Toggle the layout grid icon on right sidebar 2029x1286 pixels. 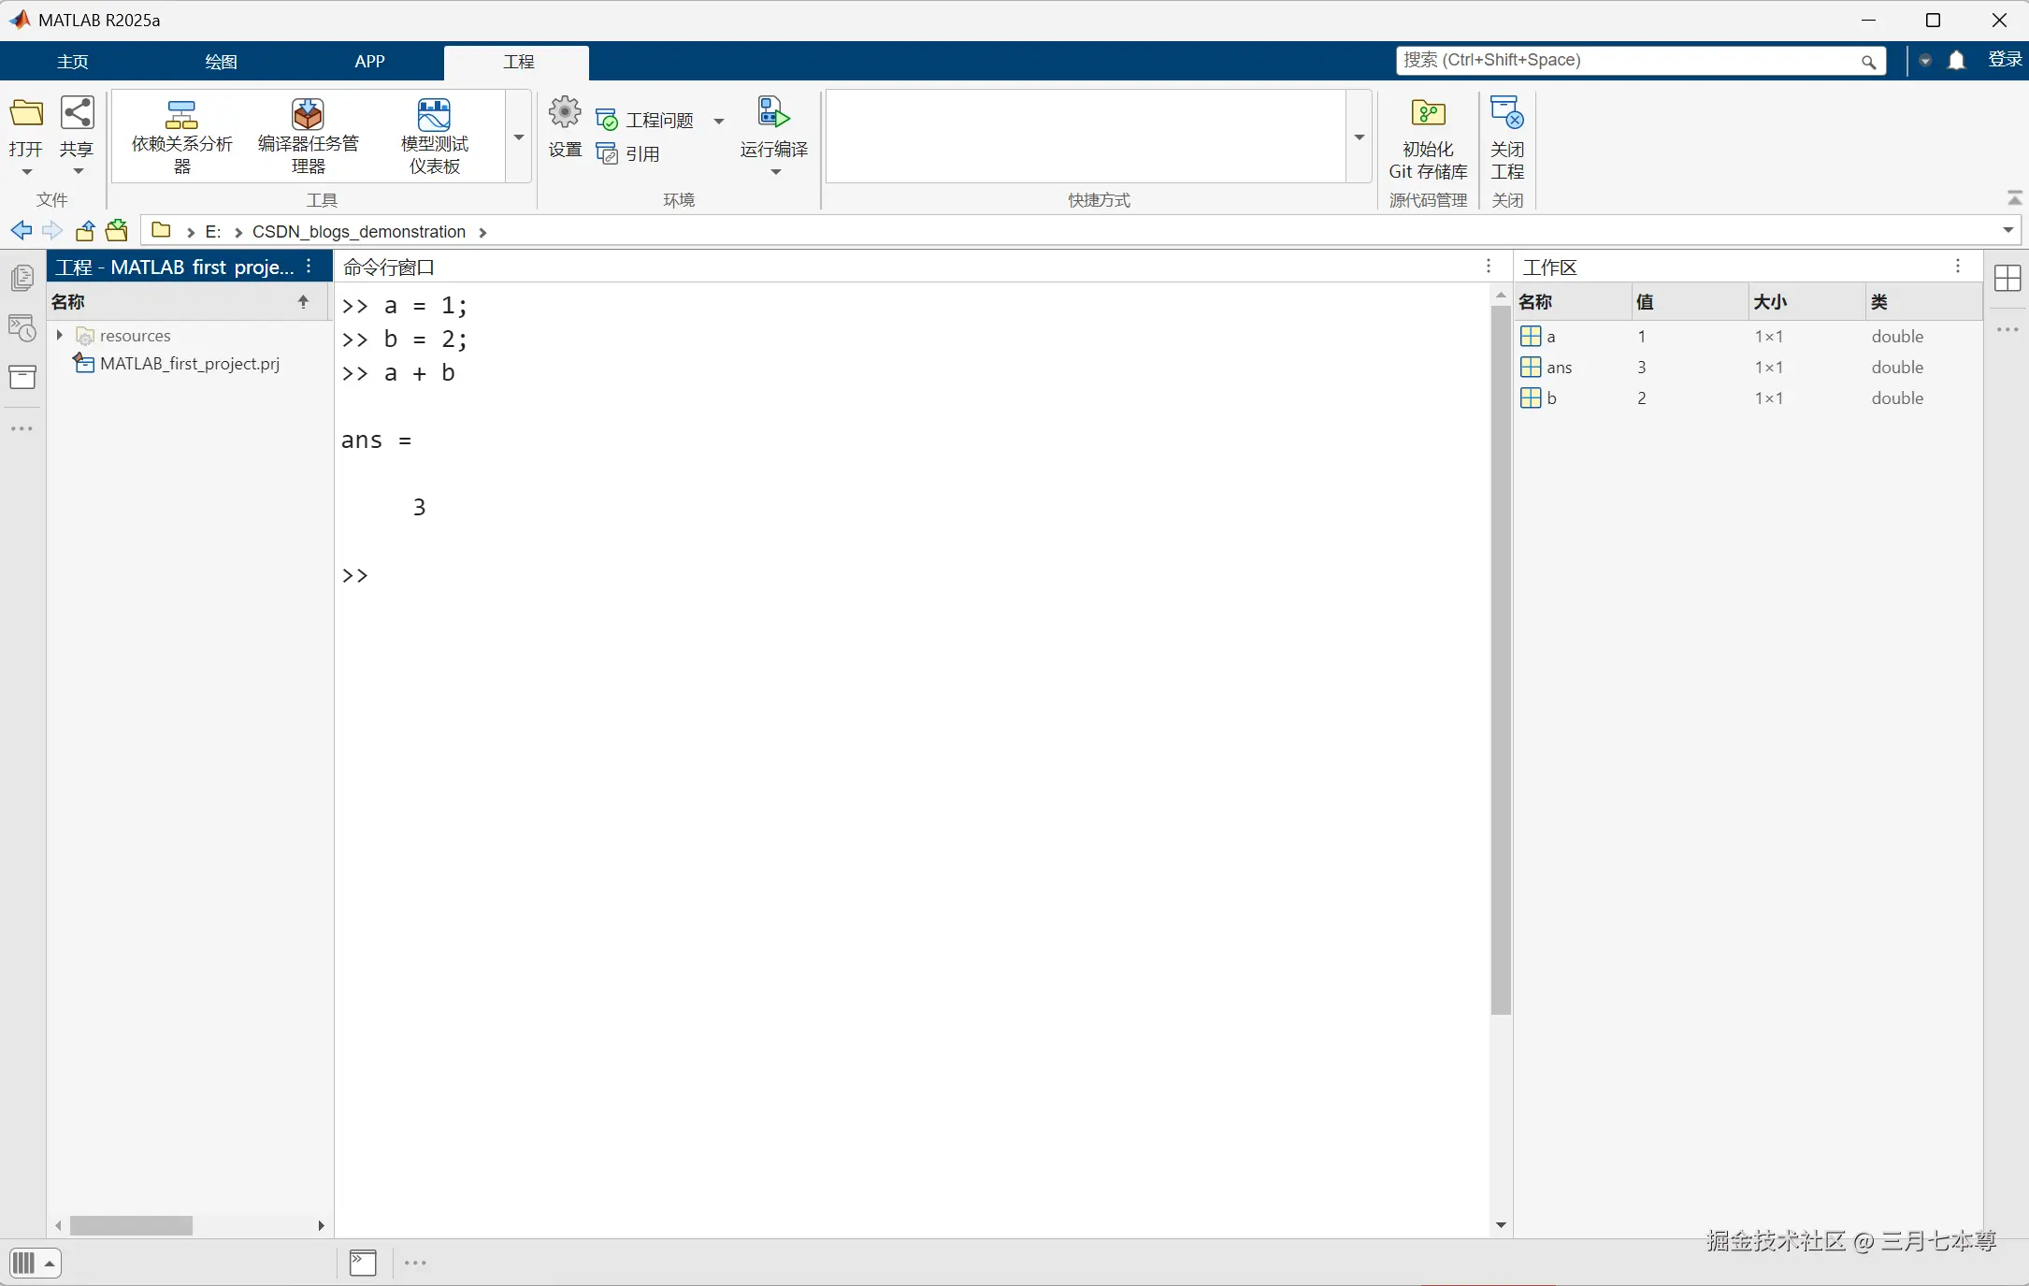tap(2007, 279)
